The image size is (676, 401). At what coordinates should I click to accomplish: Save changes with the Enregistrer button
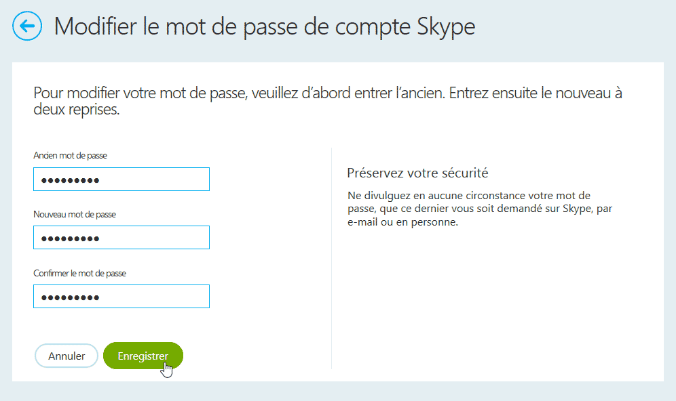pos(143,356)
